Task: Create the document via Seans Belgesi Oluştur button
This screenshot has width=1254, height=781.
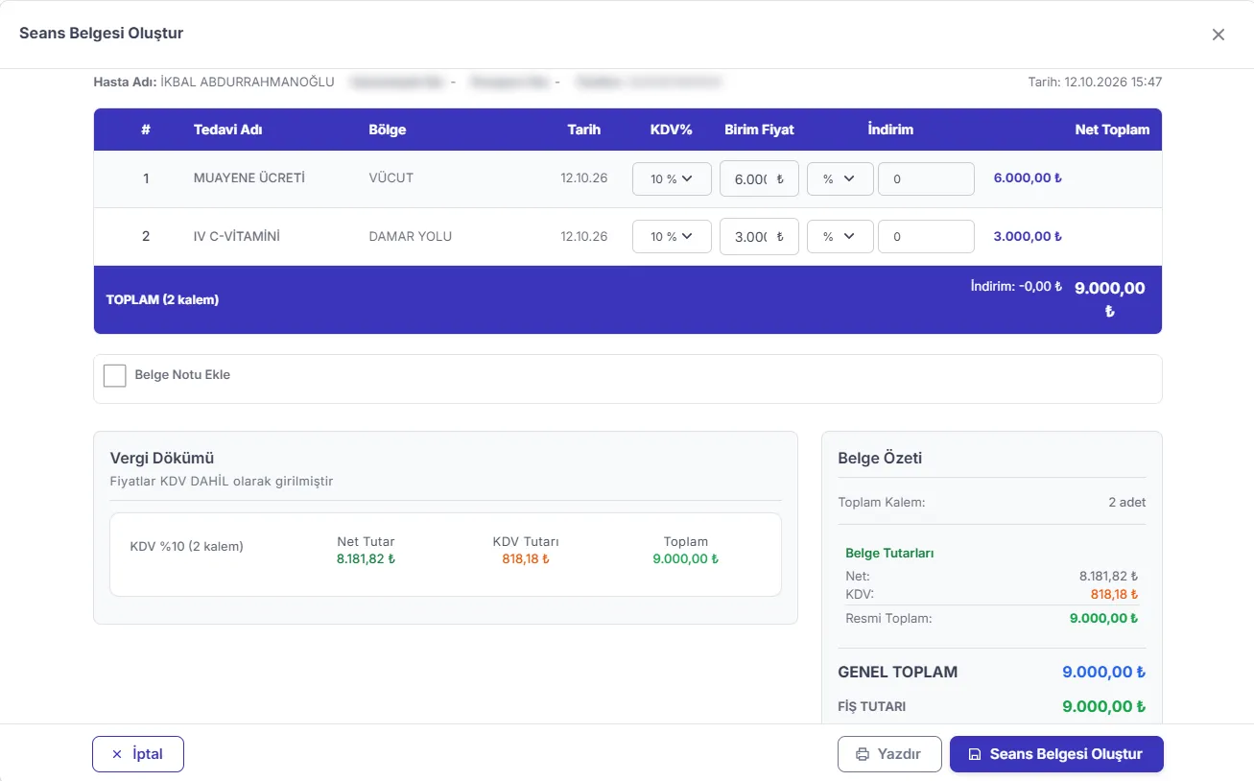Action: pos(1056,754)
